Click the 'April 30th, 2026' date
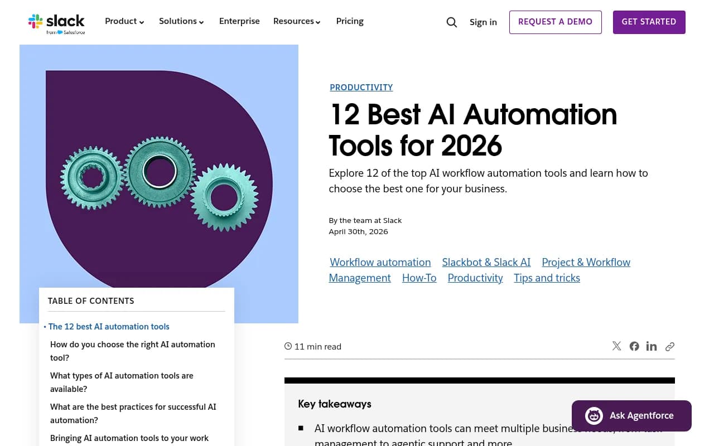 (358, 231)
